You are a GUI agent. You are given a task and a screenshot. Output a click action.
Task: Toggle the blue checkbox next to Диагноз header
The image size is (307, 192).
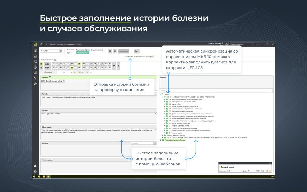click(x=50, y=77)
